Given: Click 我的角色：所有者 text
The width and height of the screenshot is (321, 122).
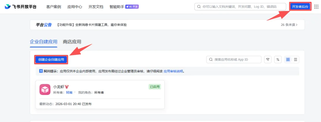Looking at the screenshot, I should pos(91,93).
